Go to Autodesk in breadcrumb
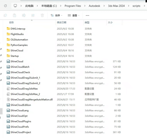Viewport: 147px width, 138px height. click(94, 6)
